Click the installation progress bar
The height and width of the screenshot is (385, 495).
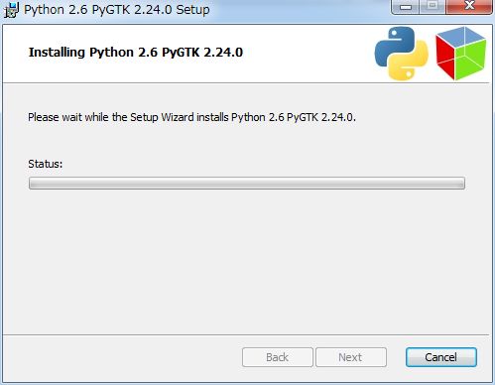point(247,183)
